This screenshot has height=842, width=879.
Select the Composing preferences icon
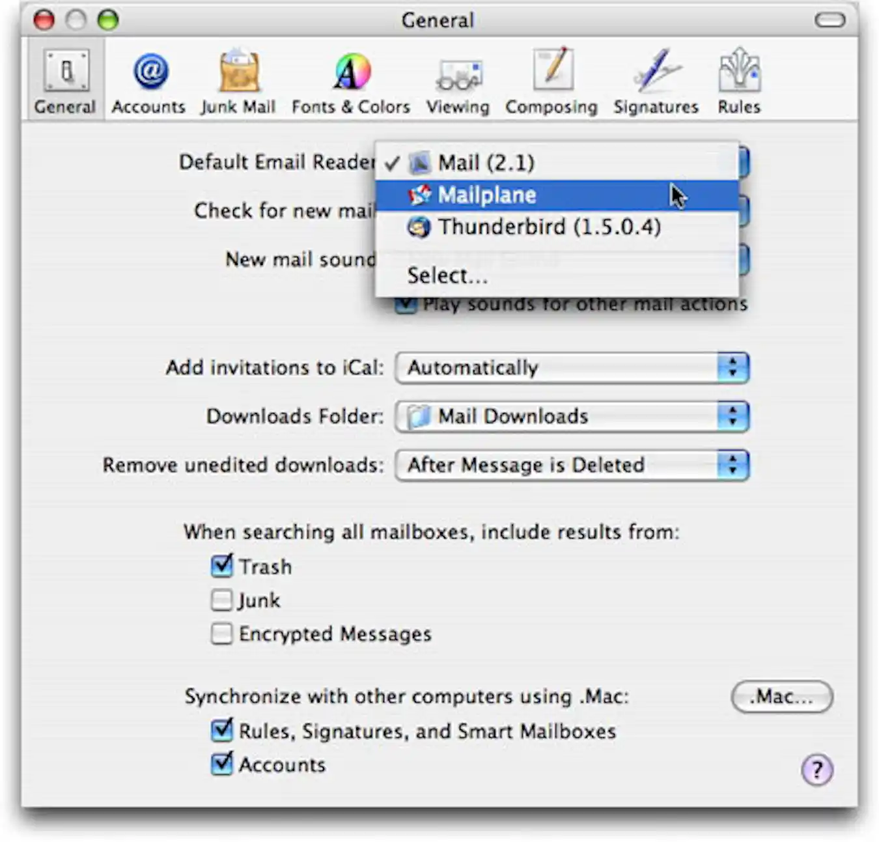coord(551,79)
